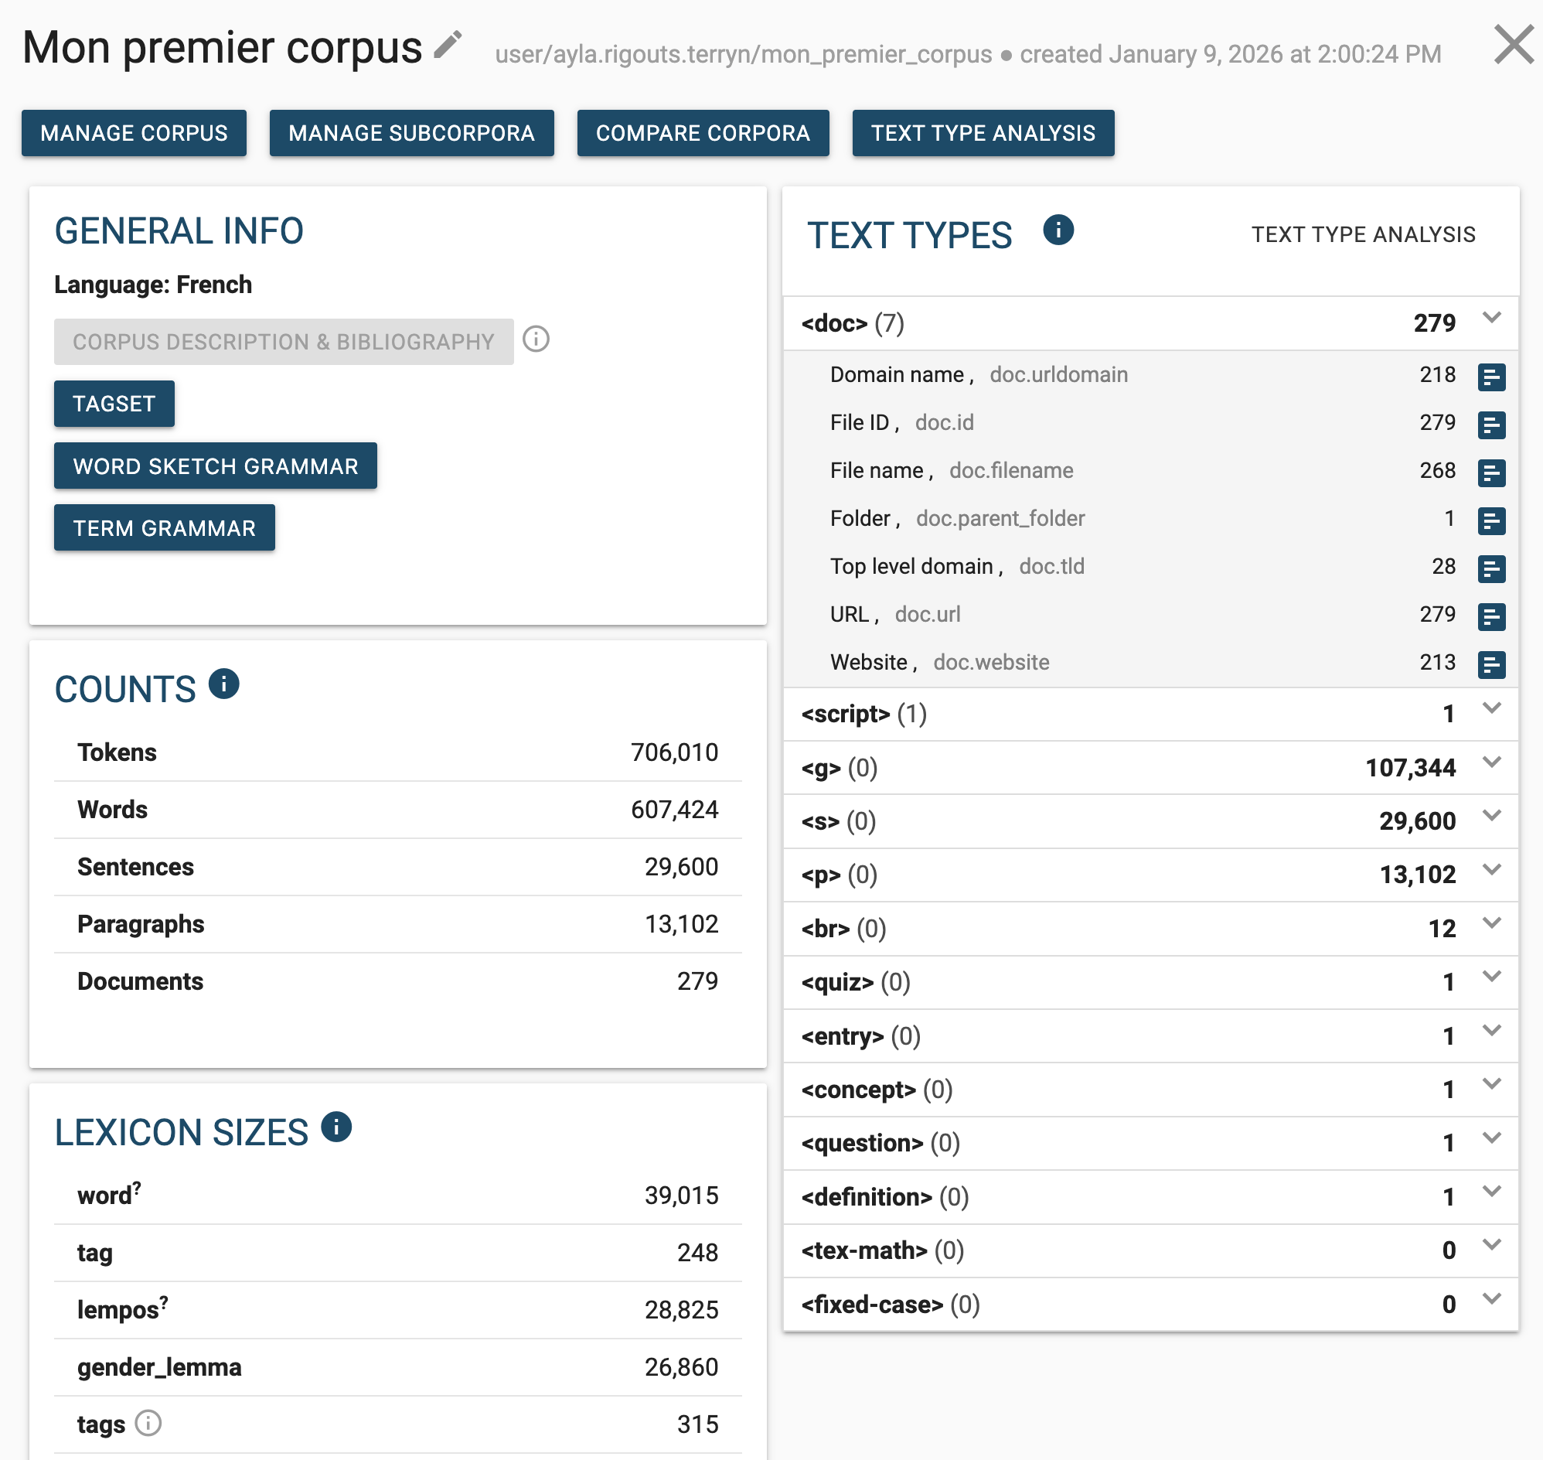Open value list icon for File name
This screenshot has height=1460, width=1543.
click(x=1492, y=472)
